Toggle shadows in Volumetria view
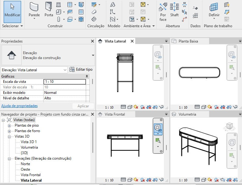242x185 pixels. [216, 180]
